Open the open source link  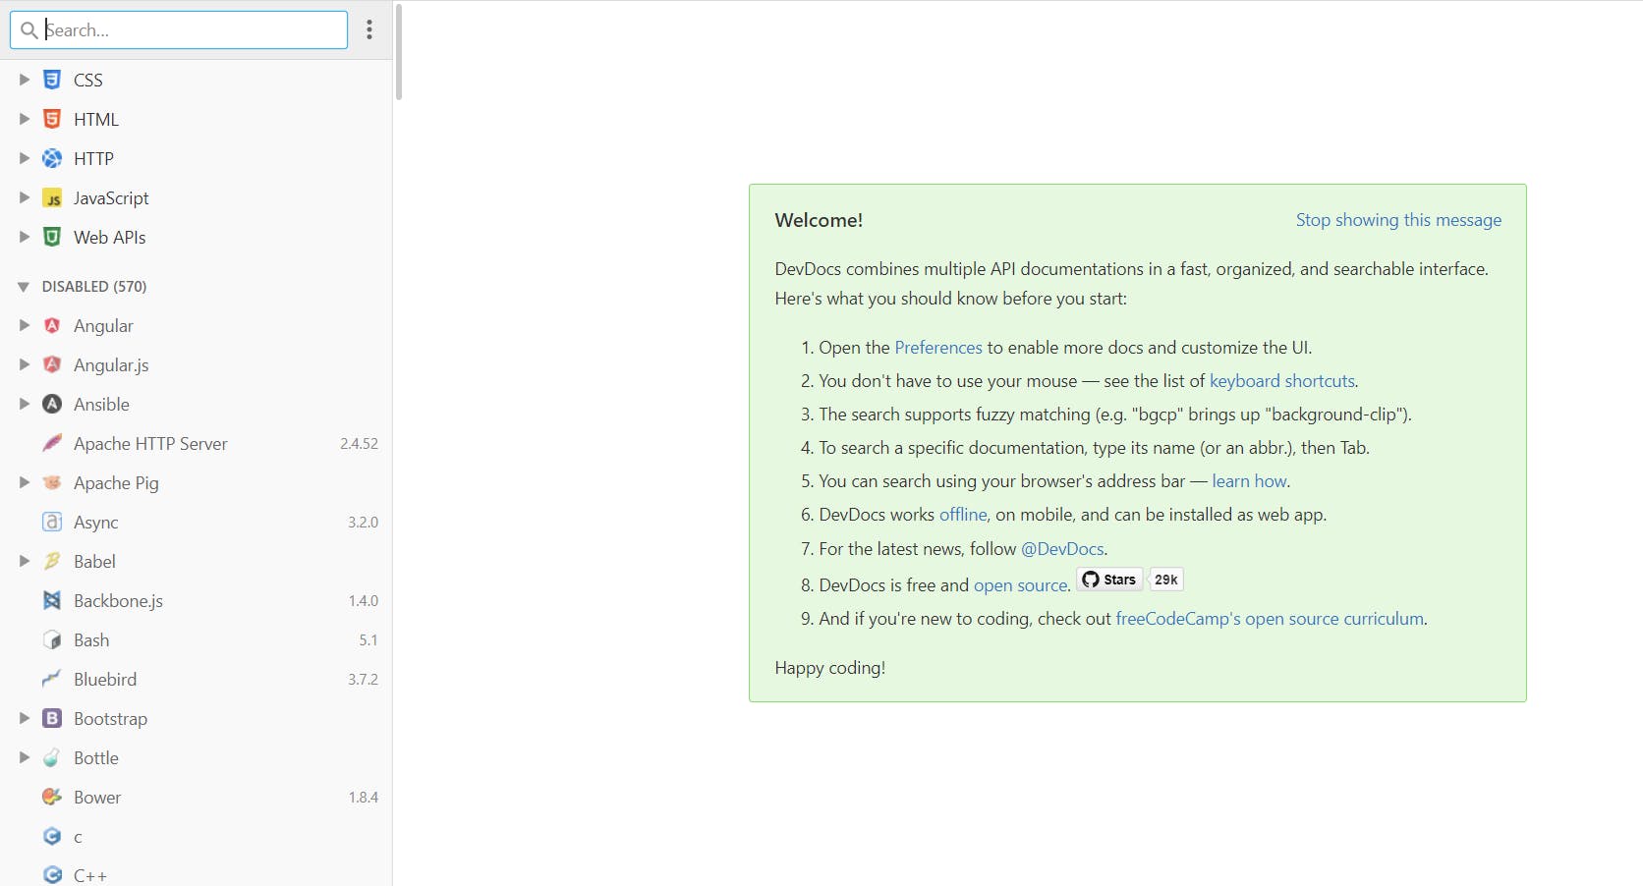1020,585
